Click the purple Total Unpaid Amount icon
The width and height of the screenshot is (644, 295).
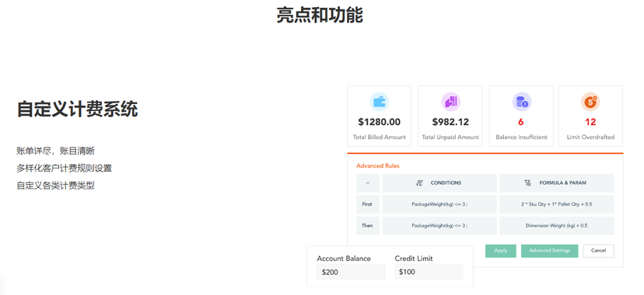coord(450,102)
